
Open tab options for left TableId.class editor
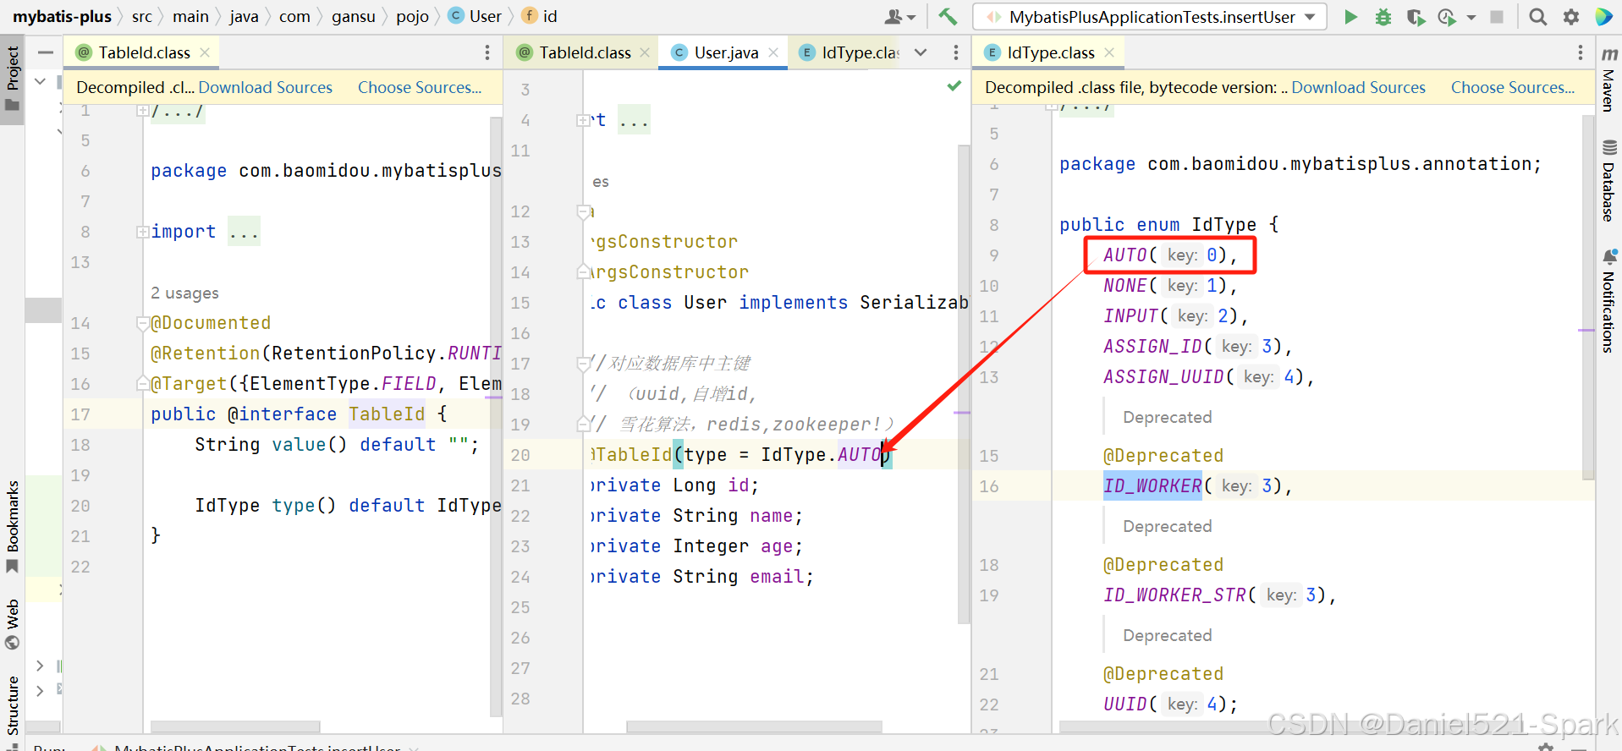pyautogui.click(x=487, y=52)
